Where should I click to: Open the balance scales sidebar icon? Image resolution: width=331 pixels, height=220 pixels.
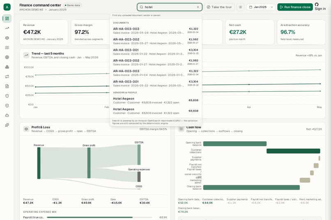click(x=7, y=38)
